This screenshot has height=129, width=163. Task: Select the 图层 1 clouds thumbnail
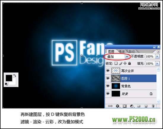(x=116, y=78)
